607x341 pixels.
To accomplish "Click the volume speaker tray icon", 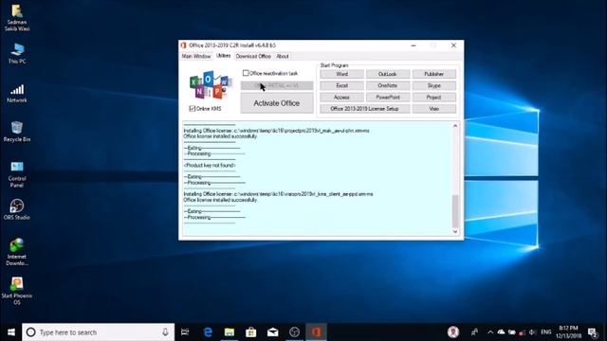I will pyautogui.click(x=532, y=332).
